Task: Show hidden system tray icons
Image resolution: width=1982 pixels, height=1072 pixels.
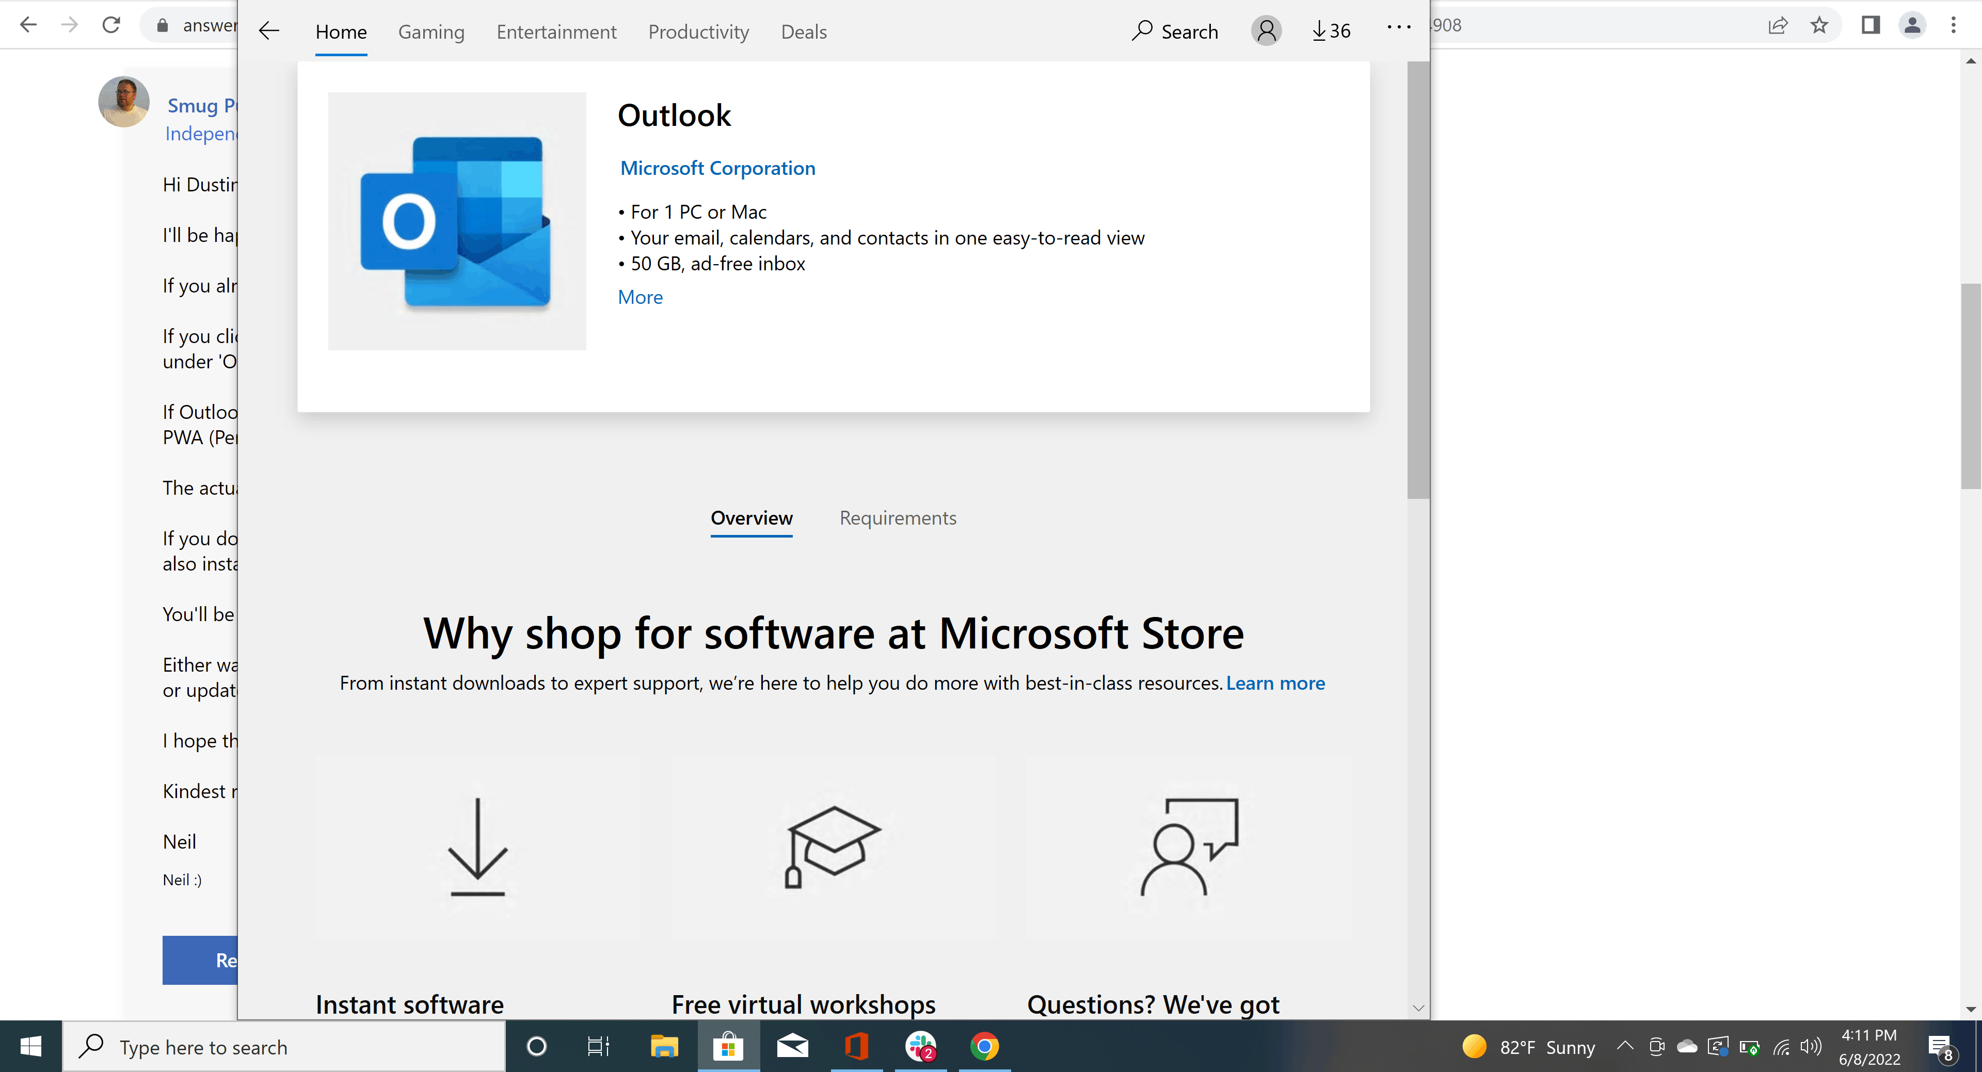Action: click(1625, 1046)
